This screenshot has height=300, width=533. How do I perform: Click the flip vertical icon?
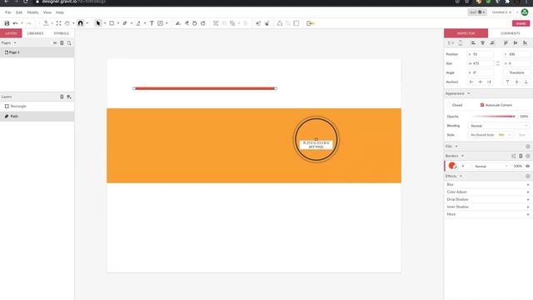pos(187,23)
